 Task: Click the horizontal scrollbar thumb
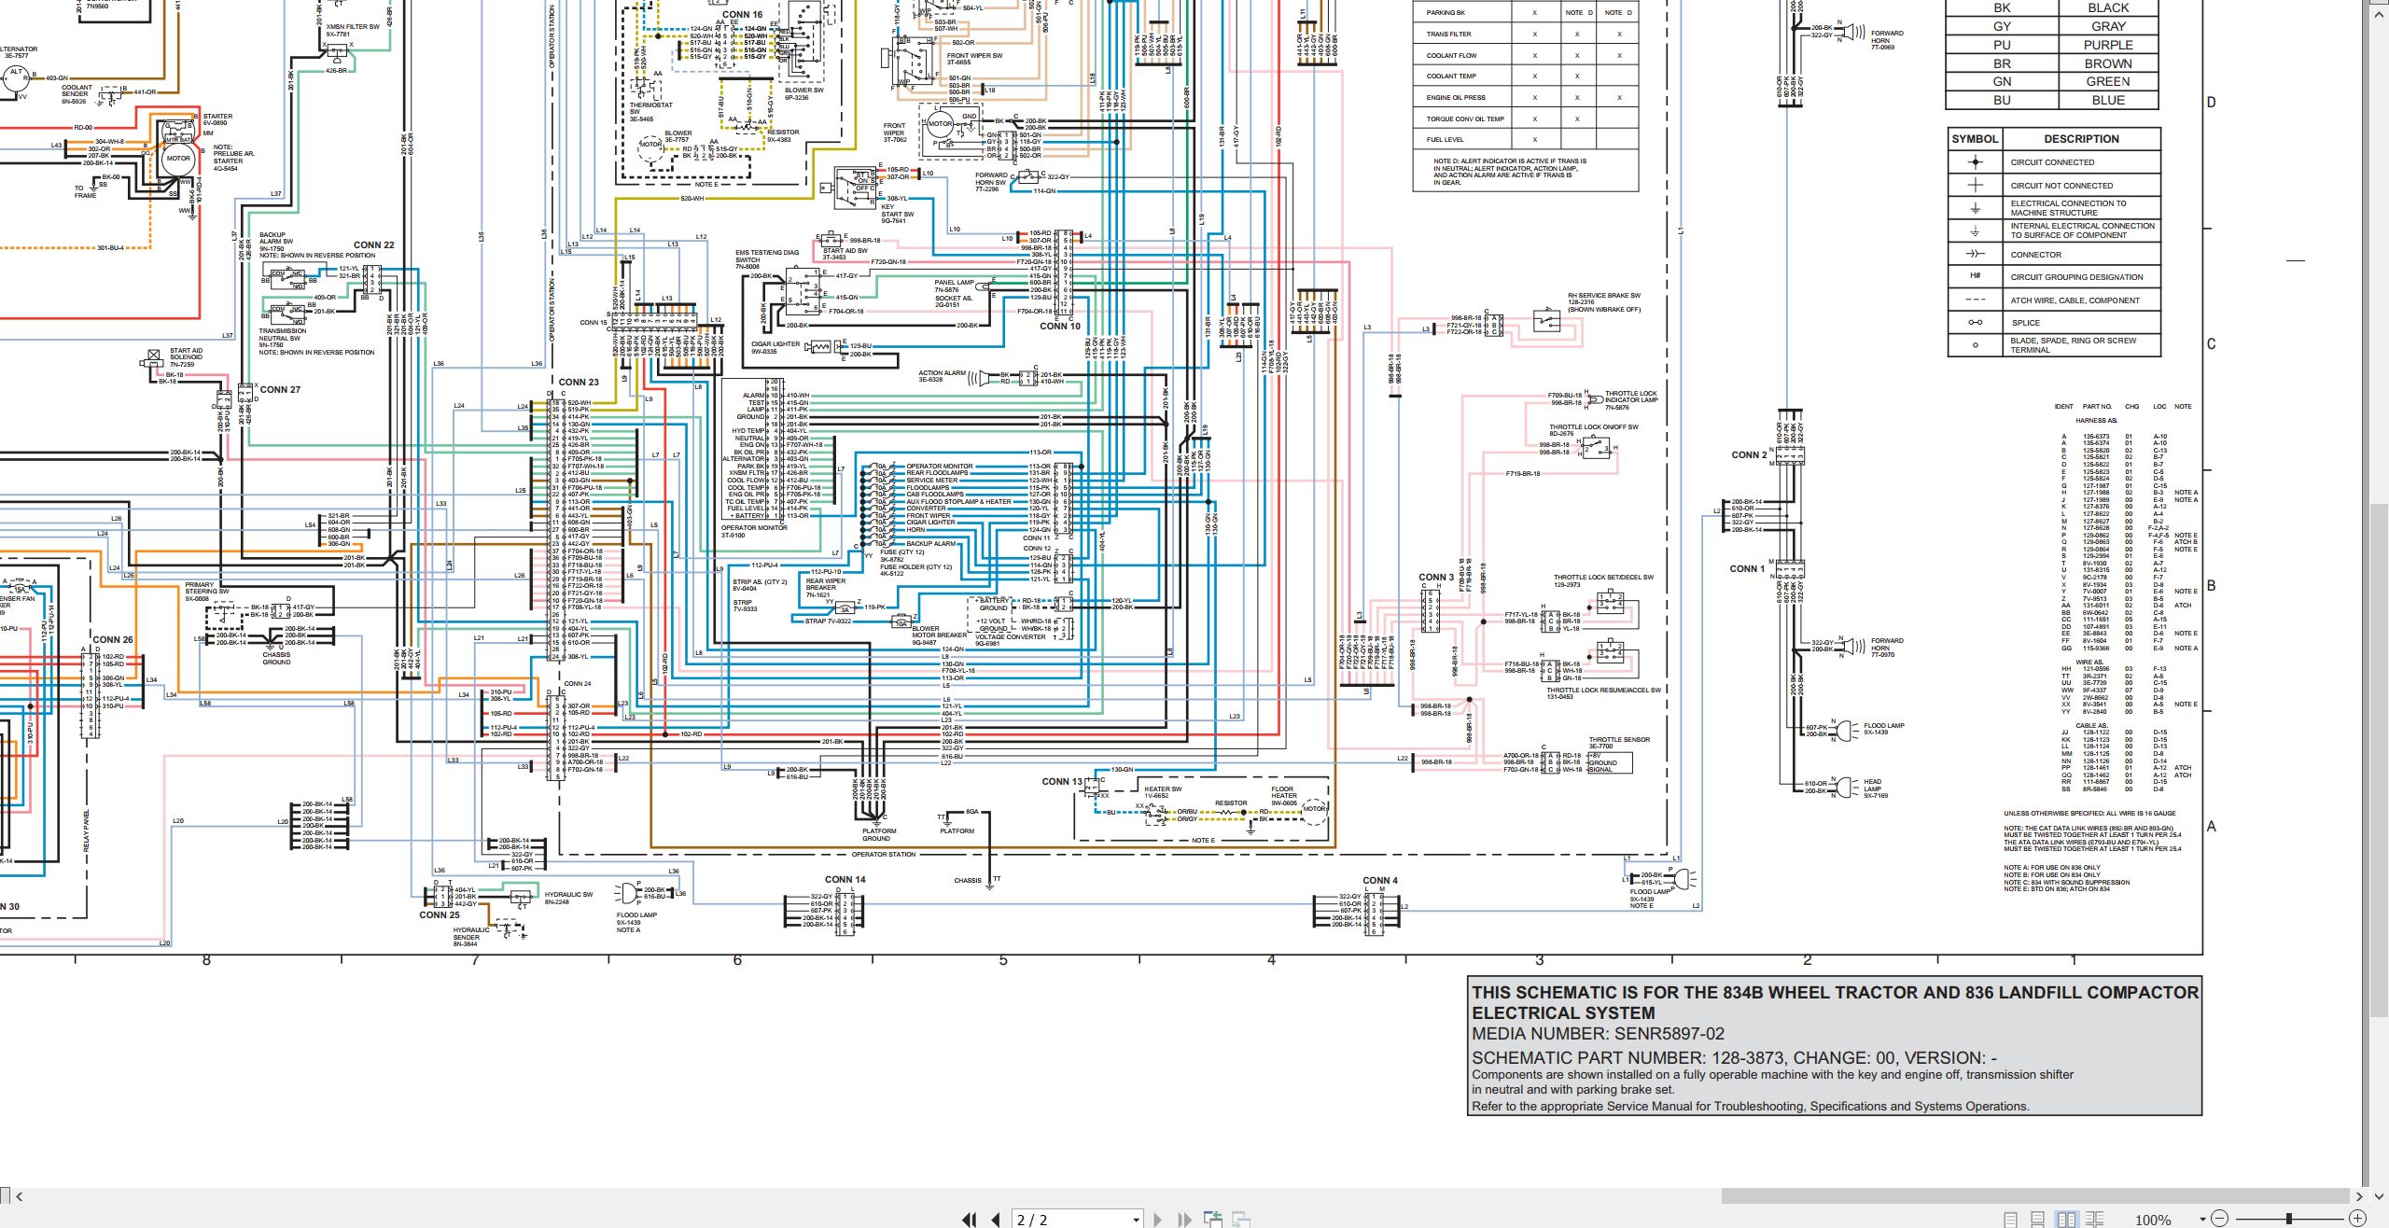click(x=2035, y=1196)
